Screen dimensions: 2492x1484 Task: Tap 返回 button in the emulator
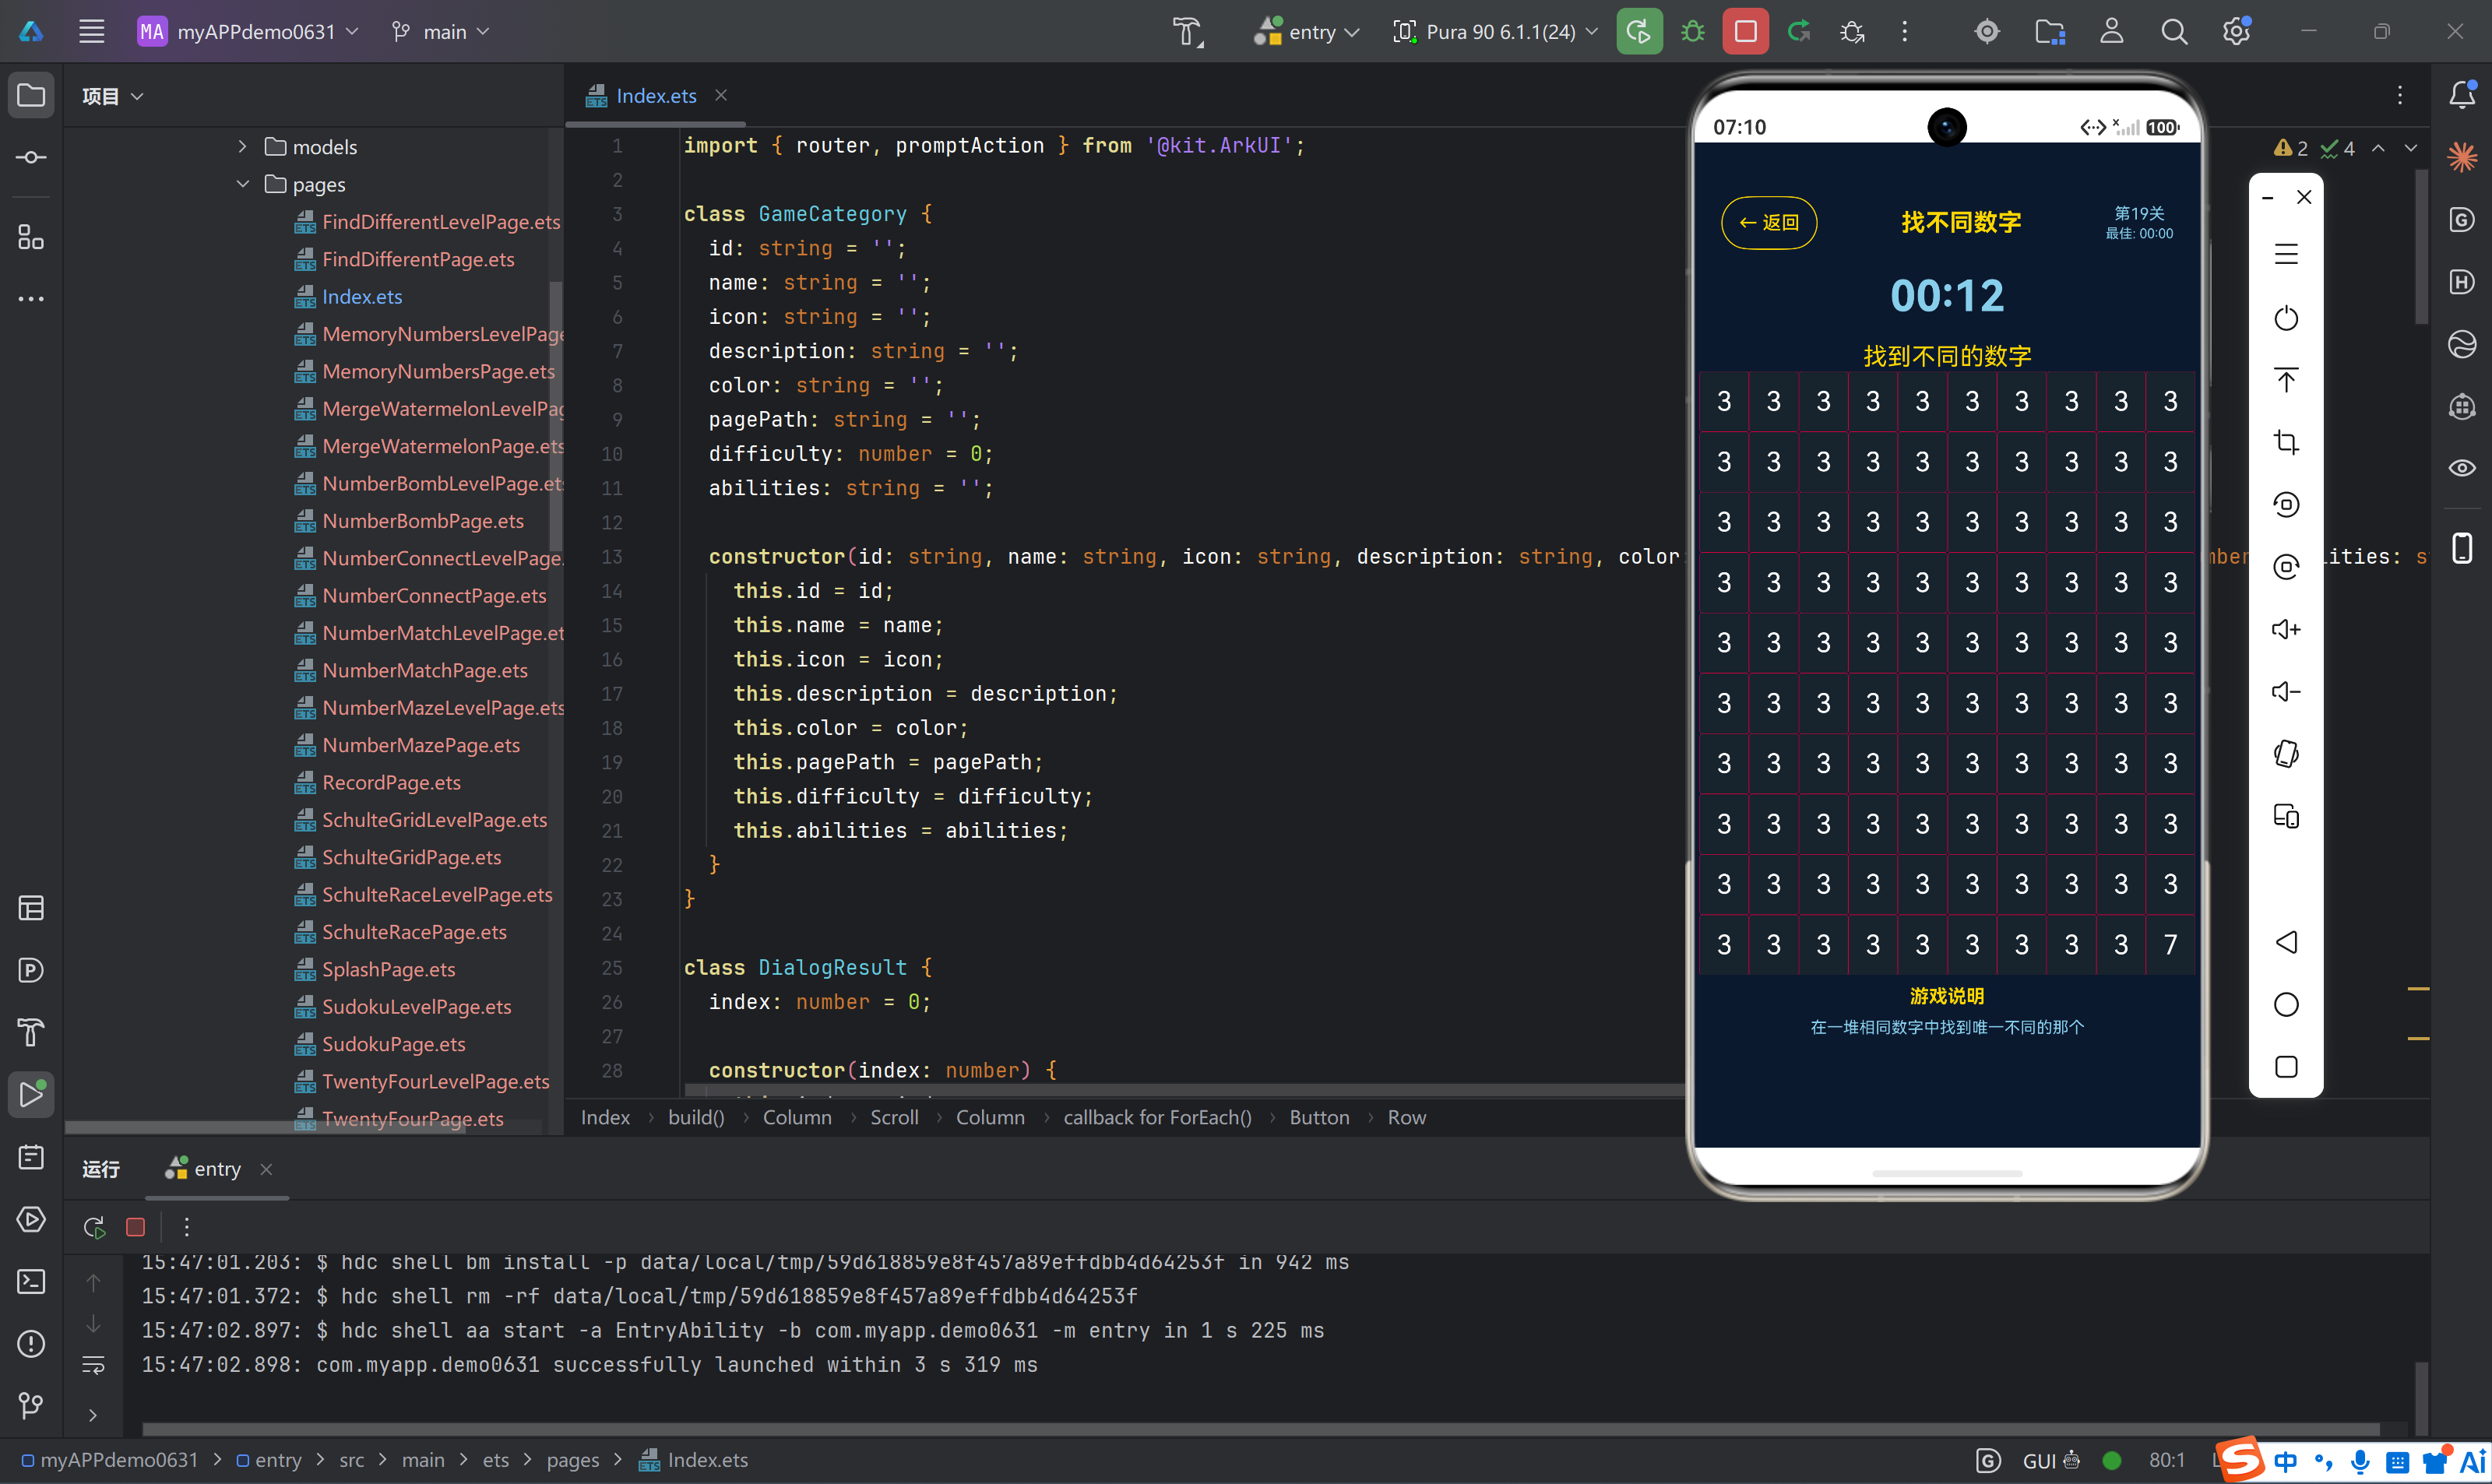(x=1768, y=222)
